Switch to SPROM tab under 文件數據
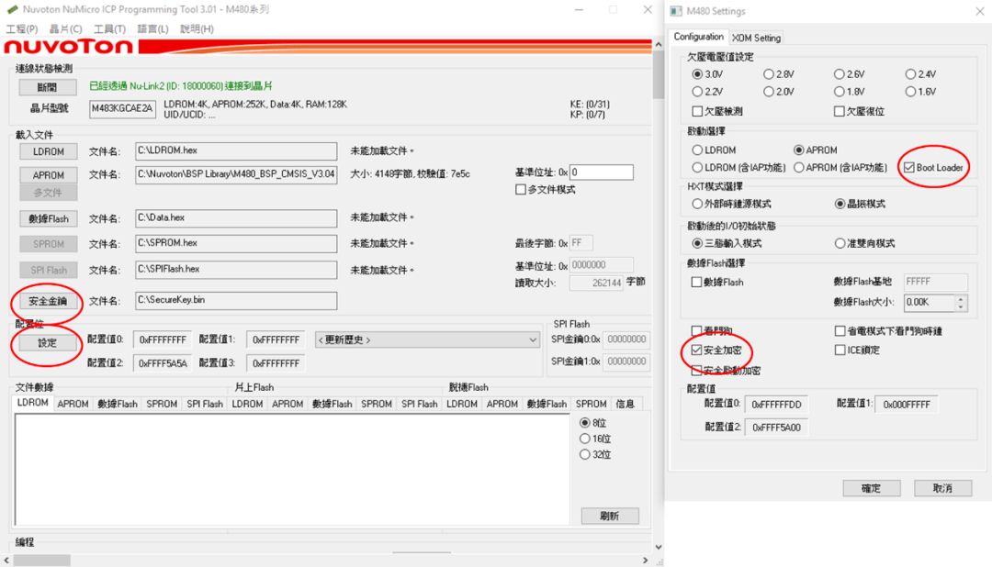This screenshot has width=992, height=567. (162, 404)
